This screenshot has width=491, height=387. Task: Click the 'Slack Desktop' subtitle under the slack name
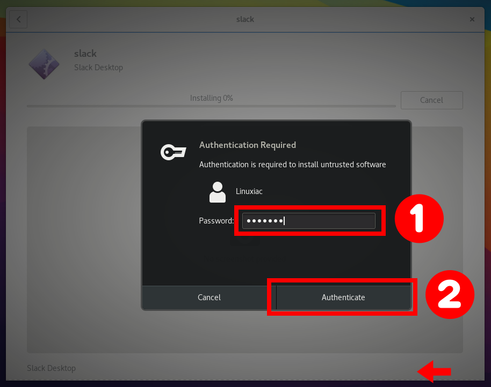(x=98, y=68)
